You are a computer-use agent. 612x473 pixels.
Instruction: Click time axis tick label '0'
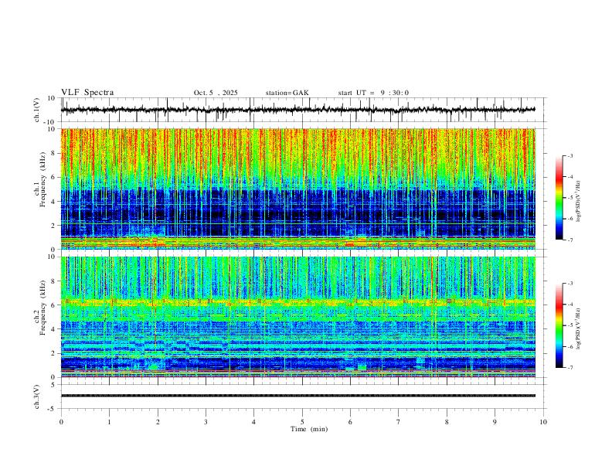(61, 422)
